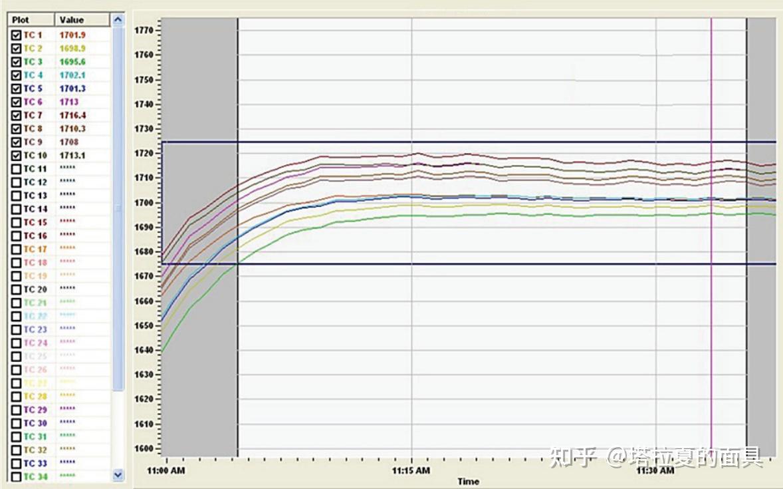This screenshot has width=783, height=489.
Task: Toggle the TC 7 plot checkbox
Action: click(16, 116)
